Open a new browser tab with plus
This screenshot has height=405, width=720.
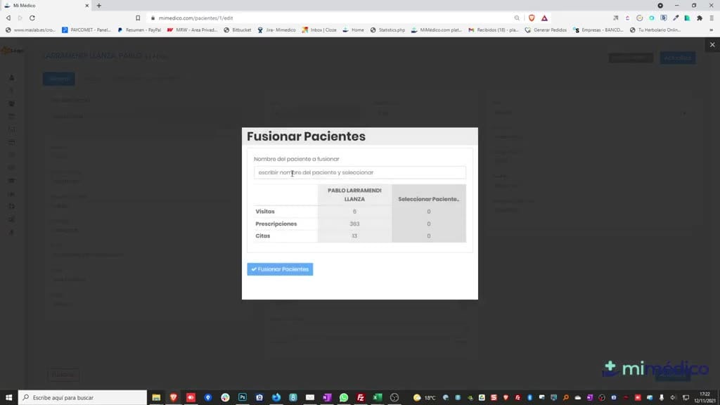pos(98,6)
